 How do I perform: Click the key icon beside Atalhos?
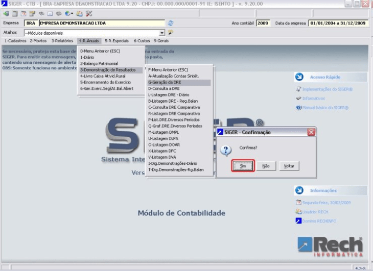point(171,32)
